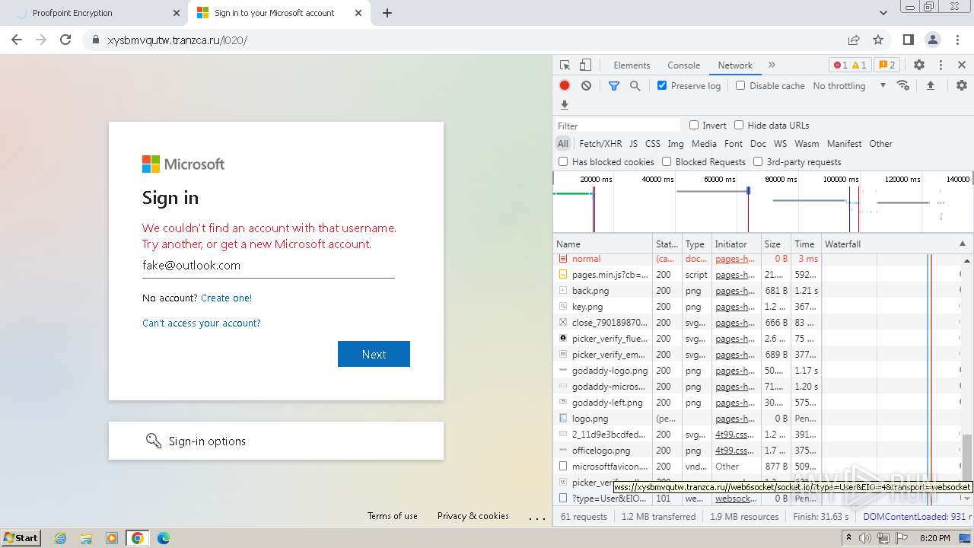Open Windows Explorer folder on taskbar
Screen dimensions: 974x548
pos(86,538)
